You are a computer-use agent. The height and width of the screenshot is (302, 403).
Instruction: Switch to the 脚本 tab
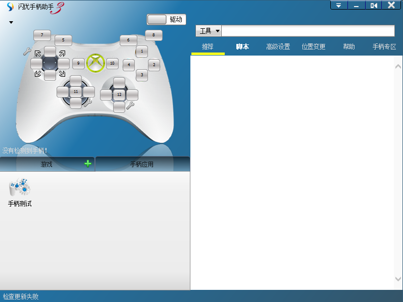[242, 47]
